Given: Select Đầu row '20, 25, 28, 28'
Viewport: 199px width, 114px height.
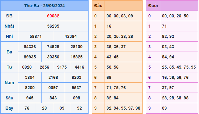Looking at the screenshot, I should (x=120, y=37).
